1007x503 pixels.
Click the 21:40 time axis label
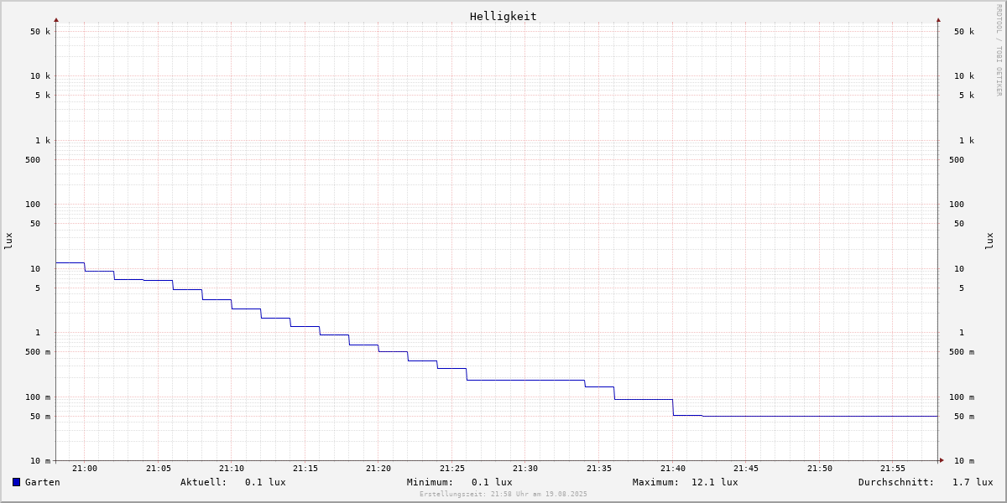pyautogui.click(x=673, y=469)
